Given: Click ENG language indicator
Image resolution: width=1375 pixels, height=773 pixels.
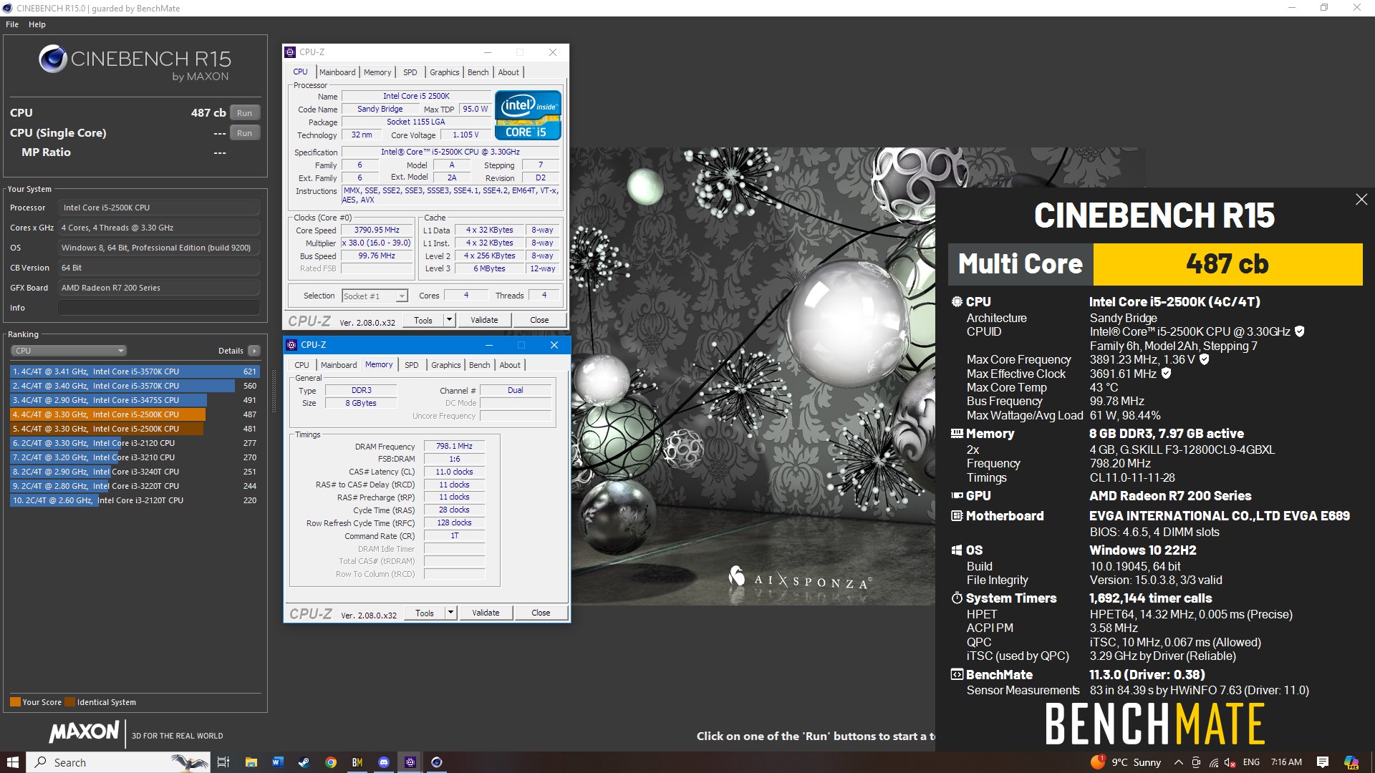Looking at the screenshot, I should [x=1251, y=762].
